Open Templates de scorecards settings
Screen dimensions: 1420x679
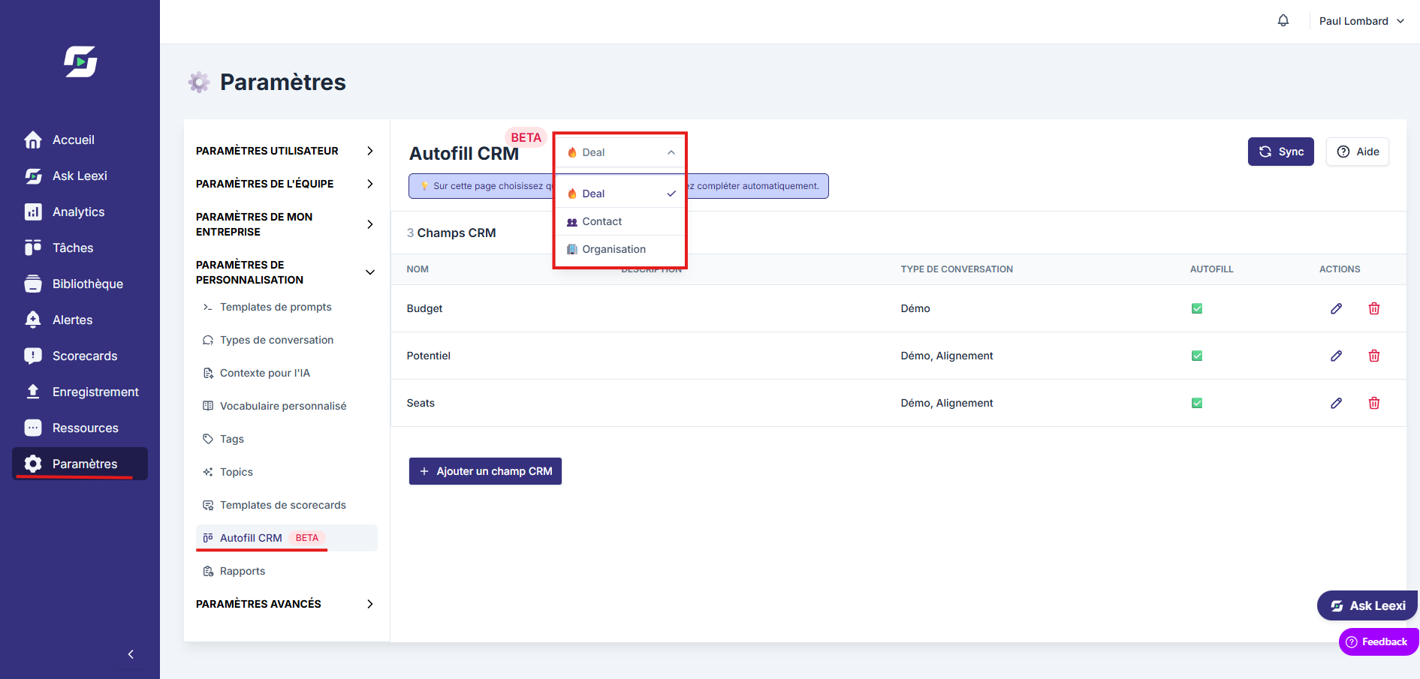tap(286, 505)
